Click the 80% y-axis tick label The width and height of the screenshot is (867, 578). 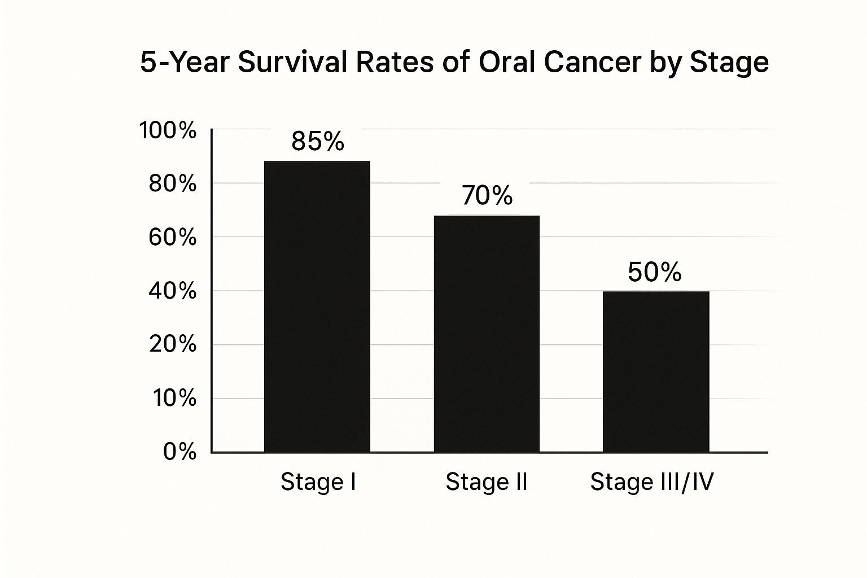click(x=172, y=184)
